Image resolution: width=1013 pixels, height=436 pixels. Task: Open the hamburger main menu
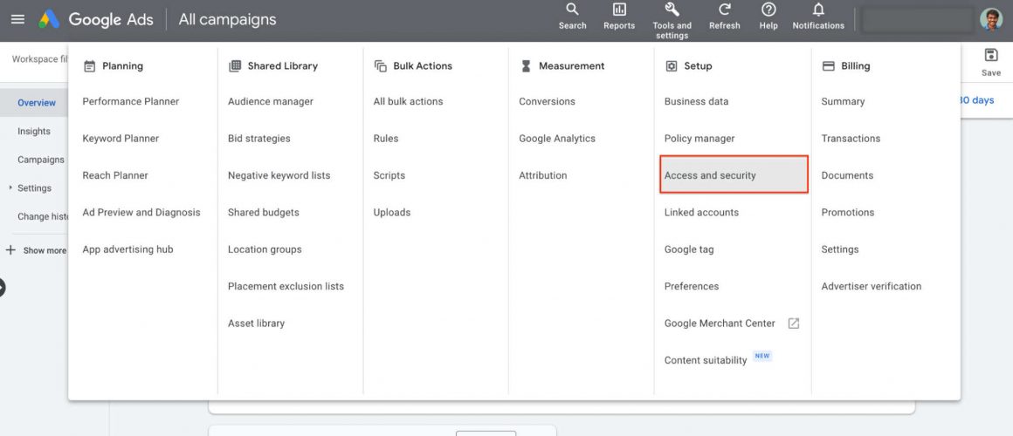tap(17, 19)
